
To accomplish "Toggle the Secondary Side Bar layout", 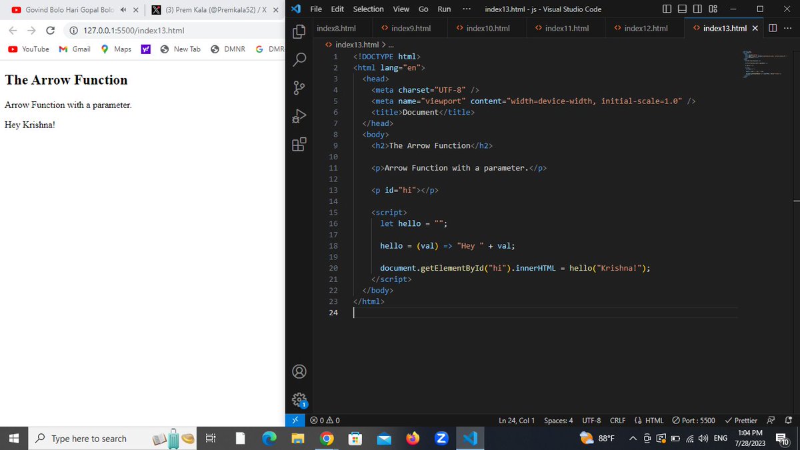I will pos(698,9).
